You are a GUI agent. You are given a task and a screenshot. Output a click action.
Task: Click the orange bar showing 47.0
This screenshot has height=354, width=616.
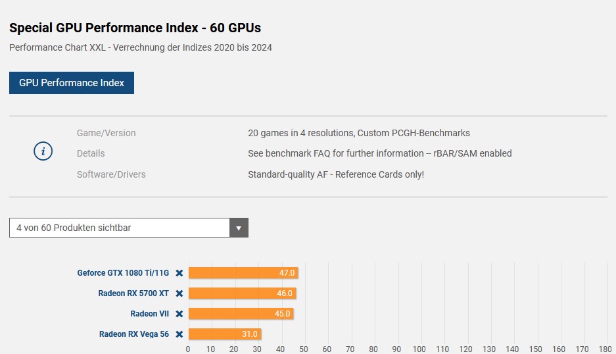pos(243,273)
